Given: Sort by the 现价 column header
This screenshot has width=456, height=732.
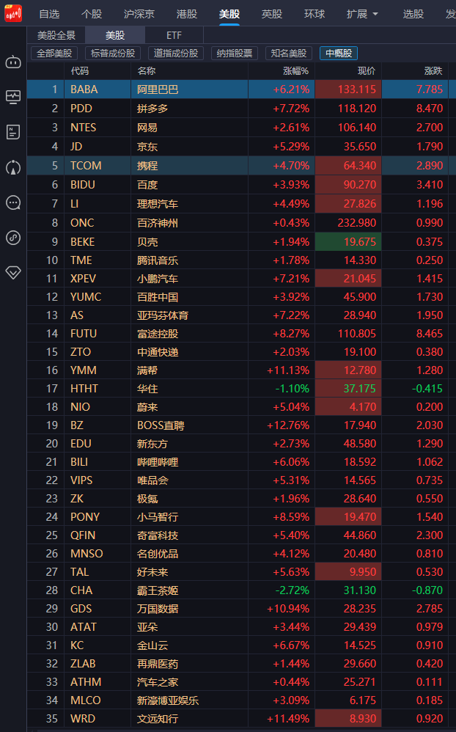Looking at the screenshot, I should 367,71.
